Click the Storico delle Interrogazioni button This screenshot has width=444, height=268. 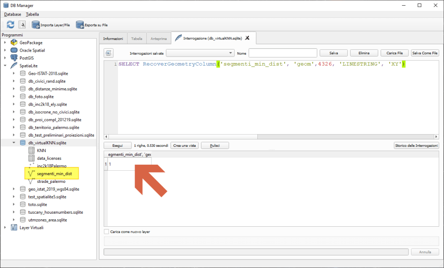[416, 146]
